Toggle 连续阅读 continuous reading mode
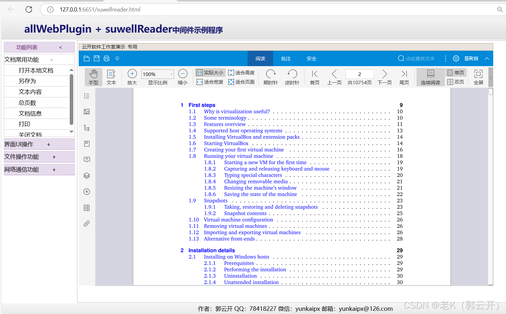Screen dimensions: 506x314 pos(431,77)
